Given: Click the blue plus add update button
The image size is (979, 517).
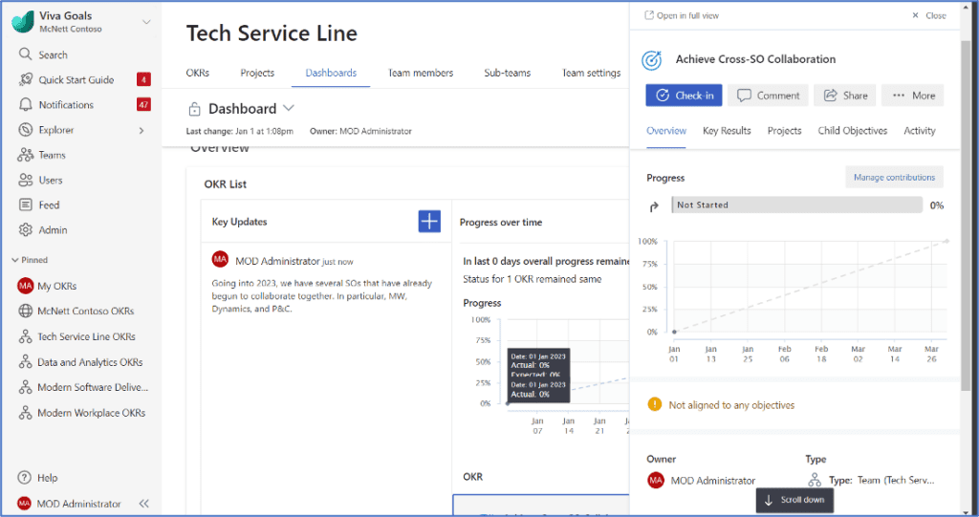Looking at the screenshot, I should pyautogui.click(x=429, y=221).
